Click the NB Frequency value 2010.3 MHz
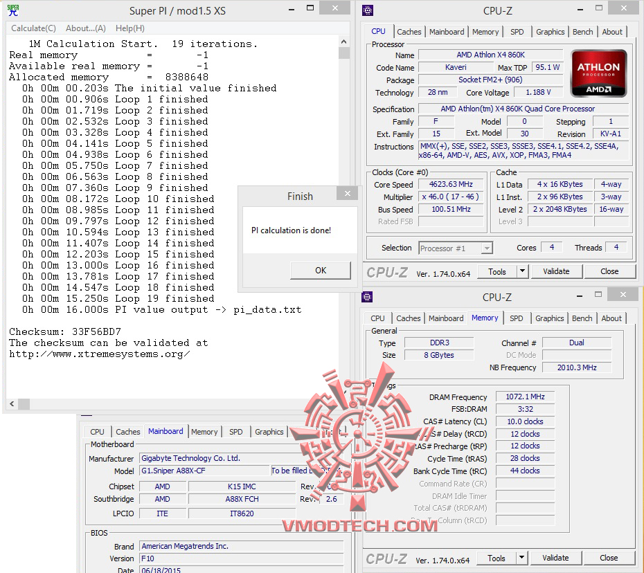Image resolution: width=644 pixels, height=573 pixels. (577, 367)
